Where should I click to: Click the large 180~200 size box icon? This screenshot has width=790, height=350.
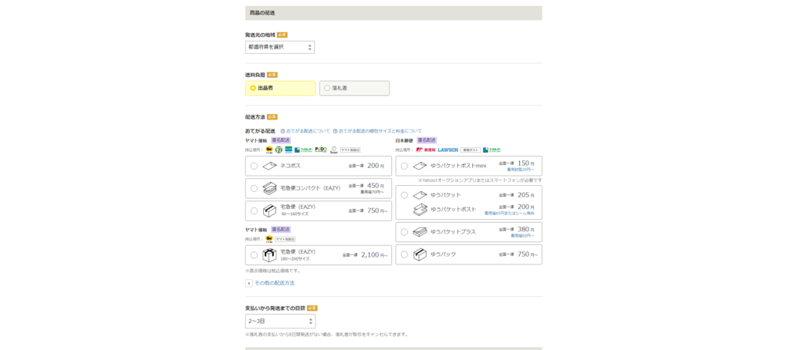[x=269, y=255]
